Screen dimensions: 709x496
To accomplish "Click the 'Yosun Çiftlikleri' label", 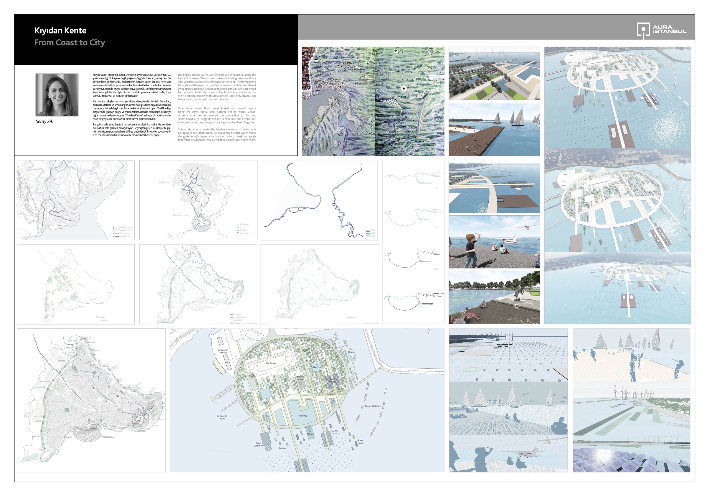I will (258, 444).
